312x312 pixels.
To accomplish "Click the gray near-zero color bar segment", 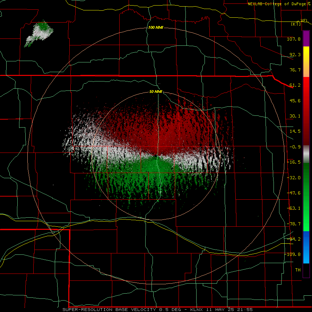I will click(x=306, y=154).
